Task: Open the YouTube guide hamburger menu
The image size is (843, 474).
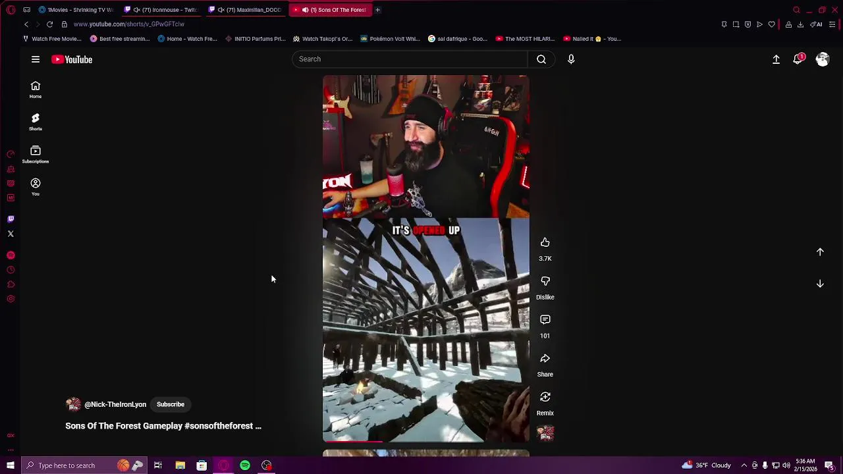Action: point(36,59)
